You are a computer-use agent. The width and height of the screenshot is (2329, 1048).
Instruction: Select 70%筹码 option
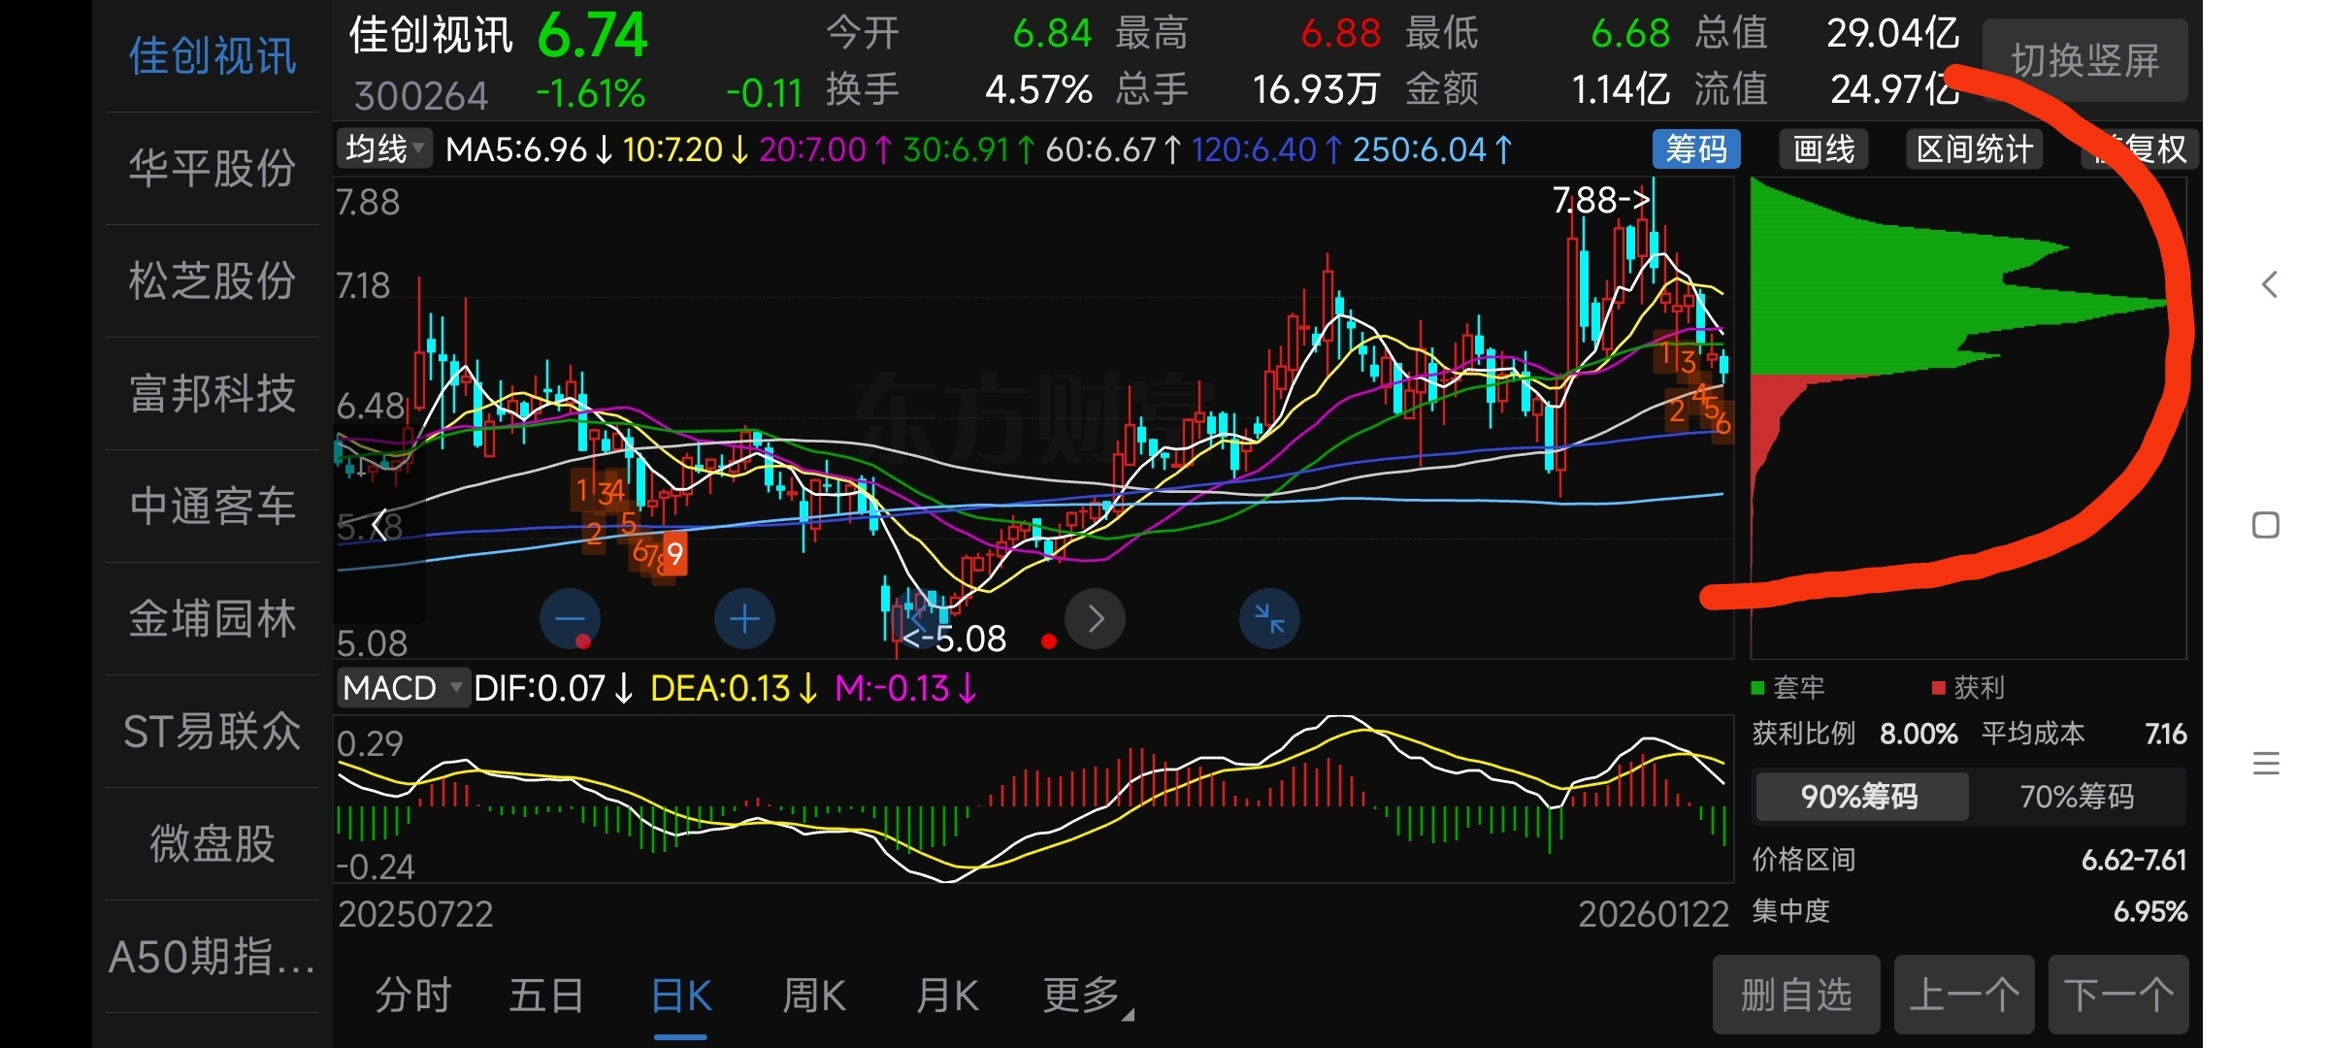[x=2077, y=797]
